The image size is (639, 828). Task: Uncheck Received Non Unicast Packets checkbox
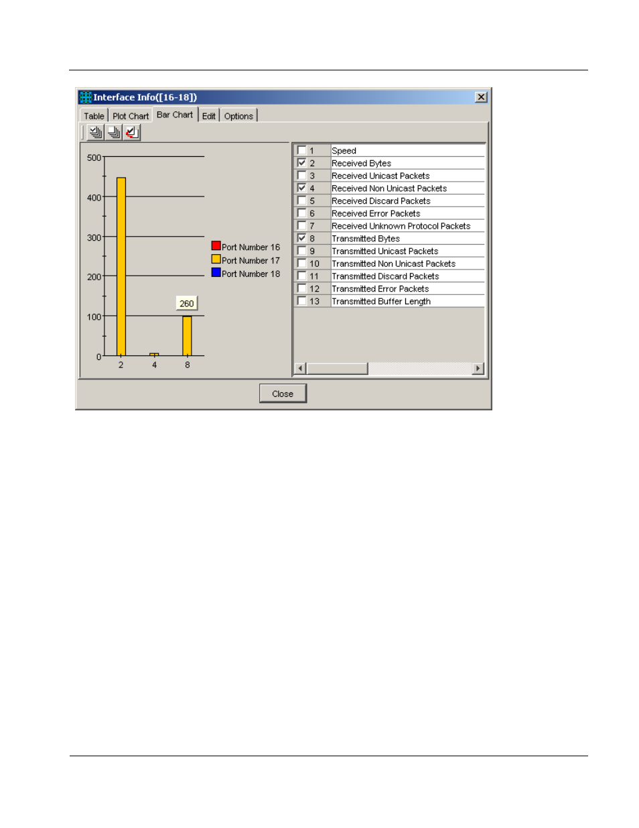point(302,188)
